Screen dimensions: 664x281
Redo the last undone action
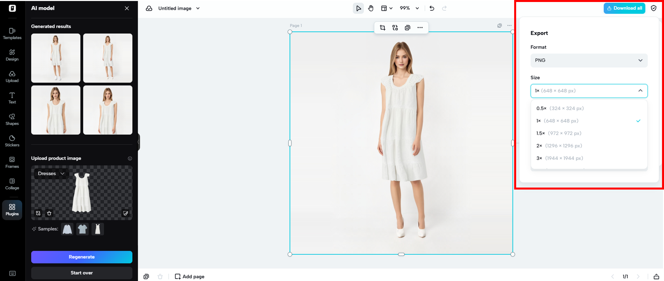click(x=444, y=8)
